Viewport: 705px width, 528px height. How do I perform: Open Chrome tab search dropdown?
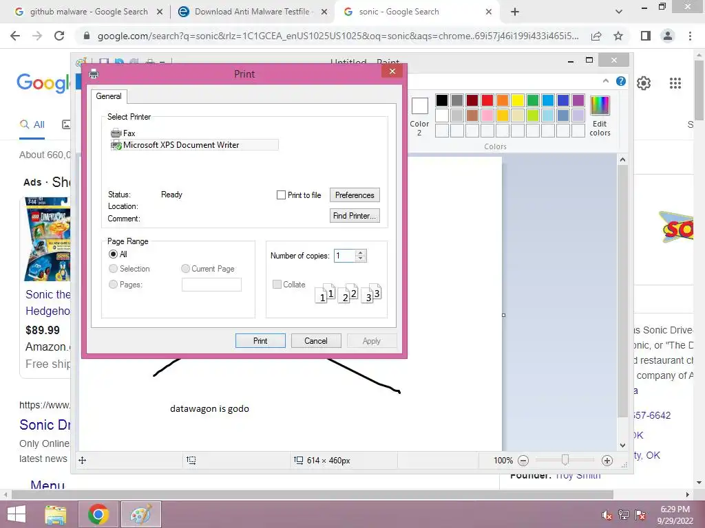point(619,12)
